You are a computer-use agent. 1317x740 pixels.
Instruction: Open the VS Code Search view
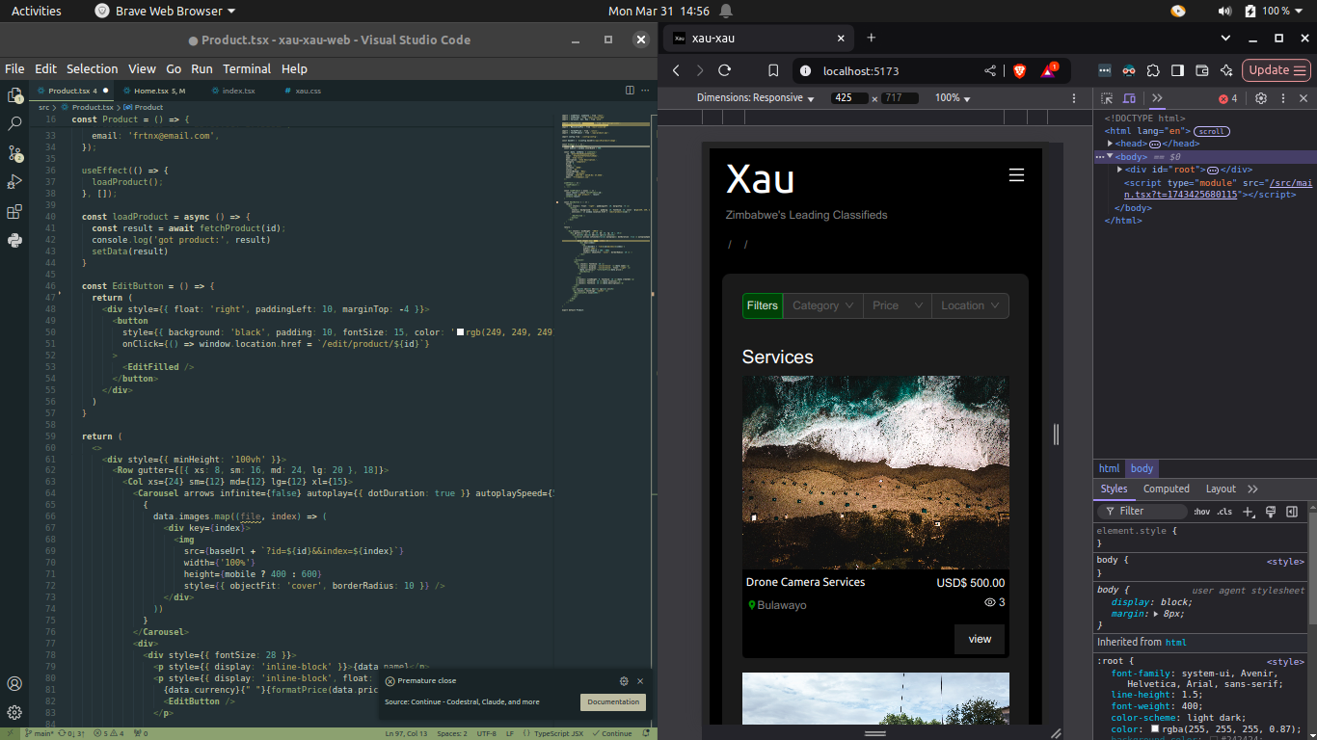click(14, 124)
